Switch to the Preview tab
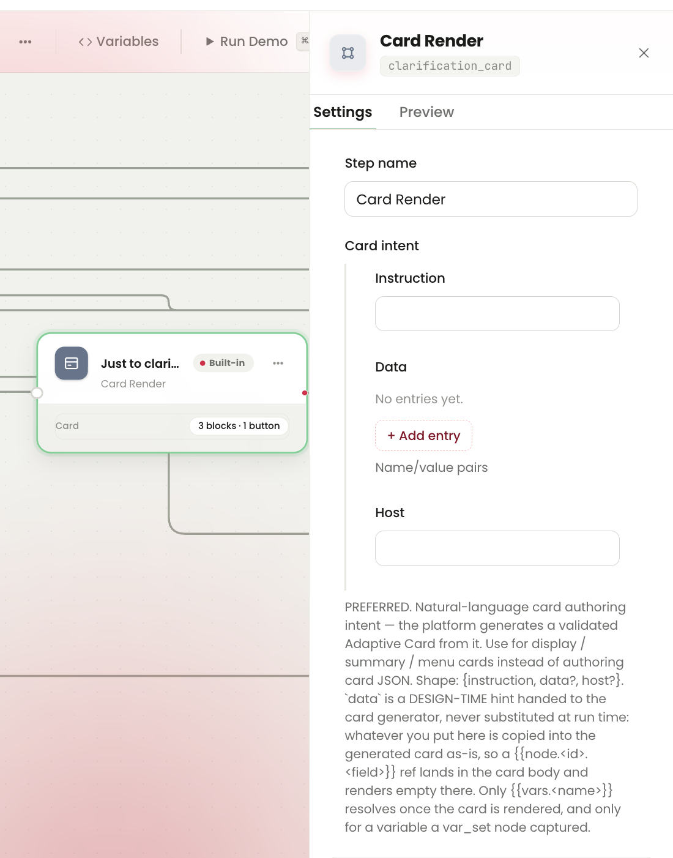673x858 pixels. click(426, 112)
